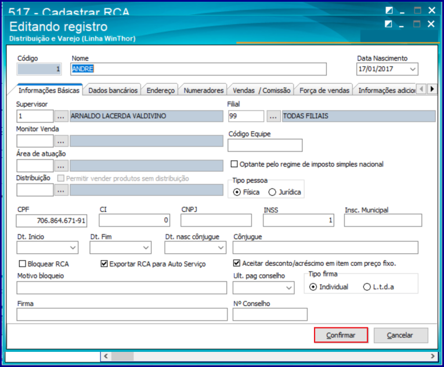
Task: Switch to the Informações Básicas tab
Action: (49, 90)
